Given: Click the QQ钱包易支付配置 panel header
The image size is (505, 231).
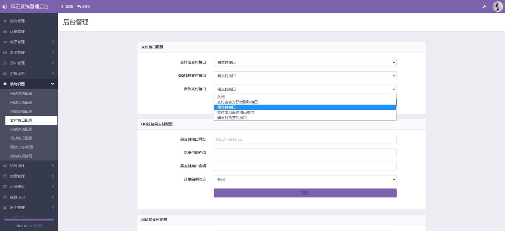Looking at the screenshot, I should [281, 124].
